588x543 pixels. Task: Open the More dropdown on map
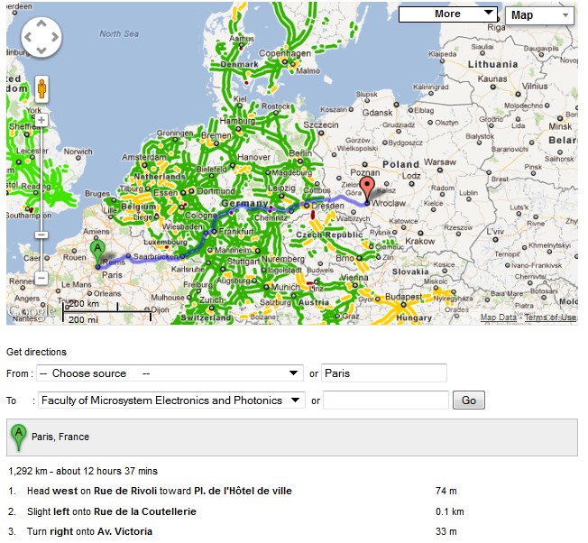(x=448, y=14)
